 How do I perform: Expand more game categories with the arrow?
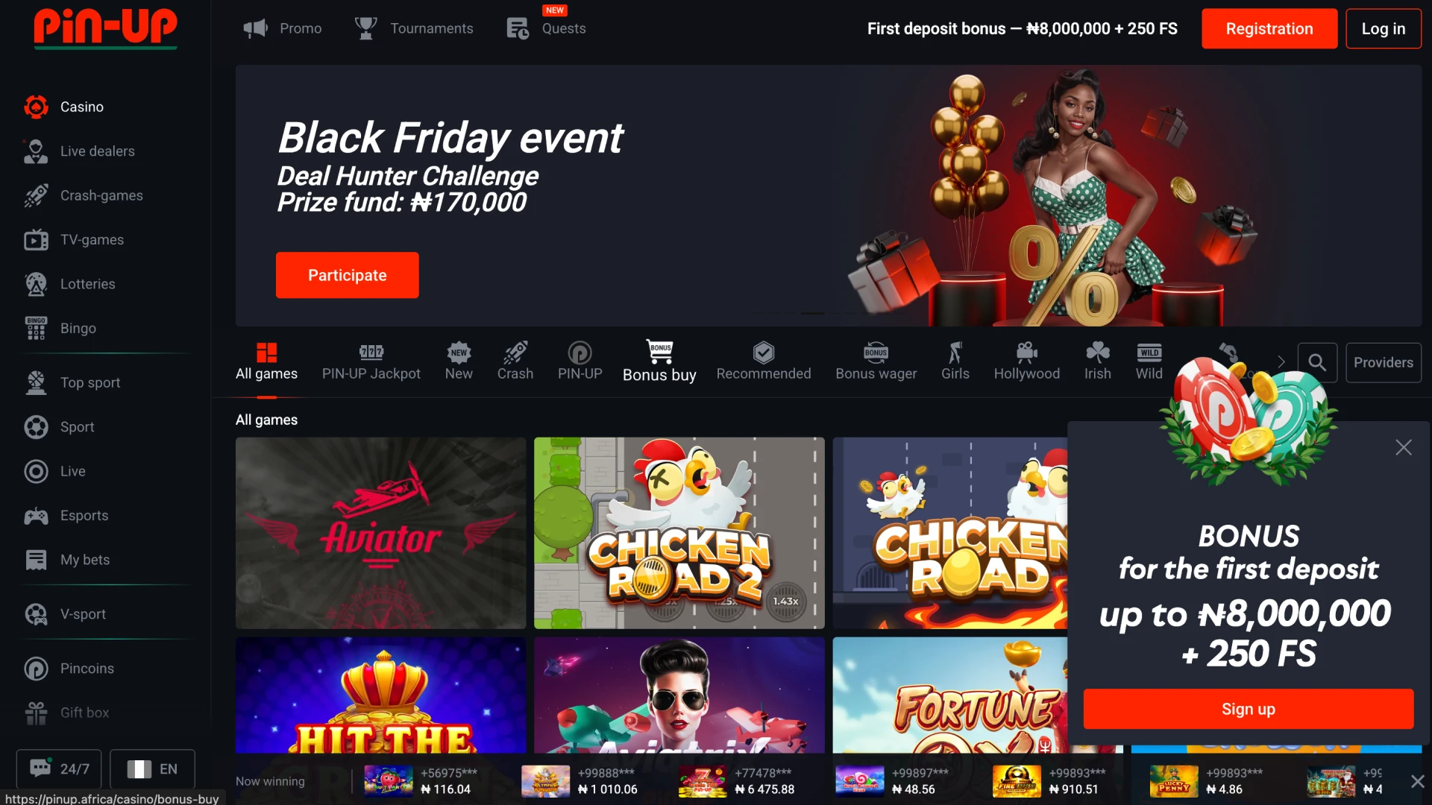[x=1281, y=362]
